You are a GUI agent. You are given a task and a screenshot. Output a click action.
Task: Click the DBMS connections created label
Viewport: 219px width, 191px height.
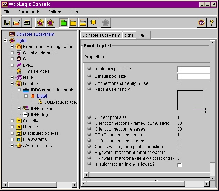click(120, 135)
